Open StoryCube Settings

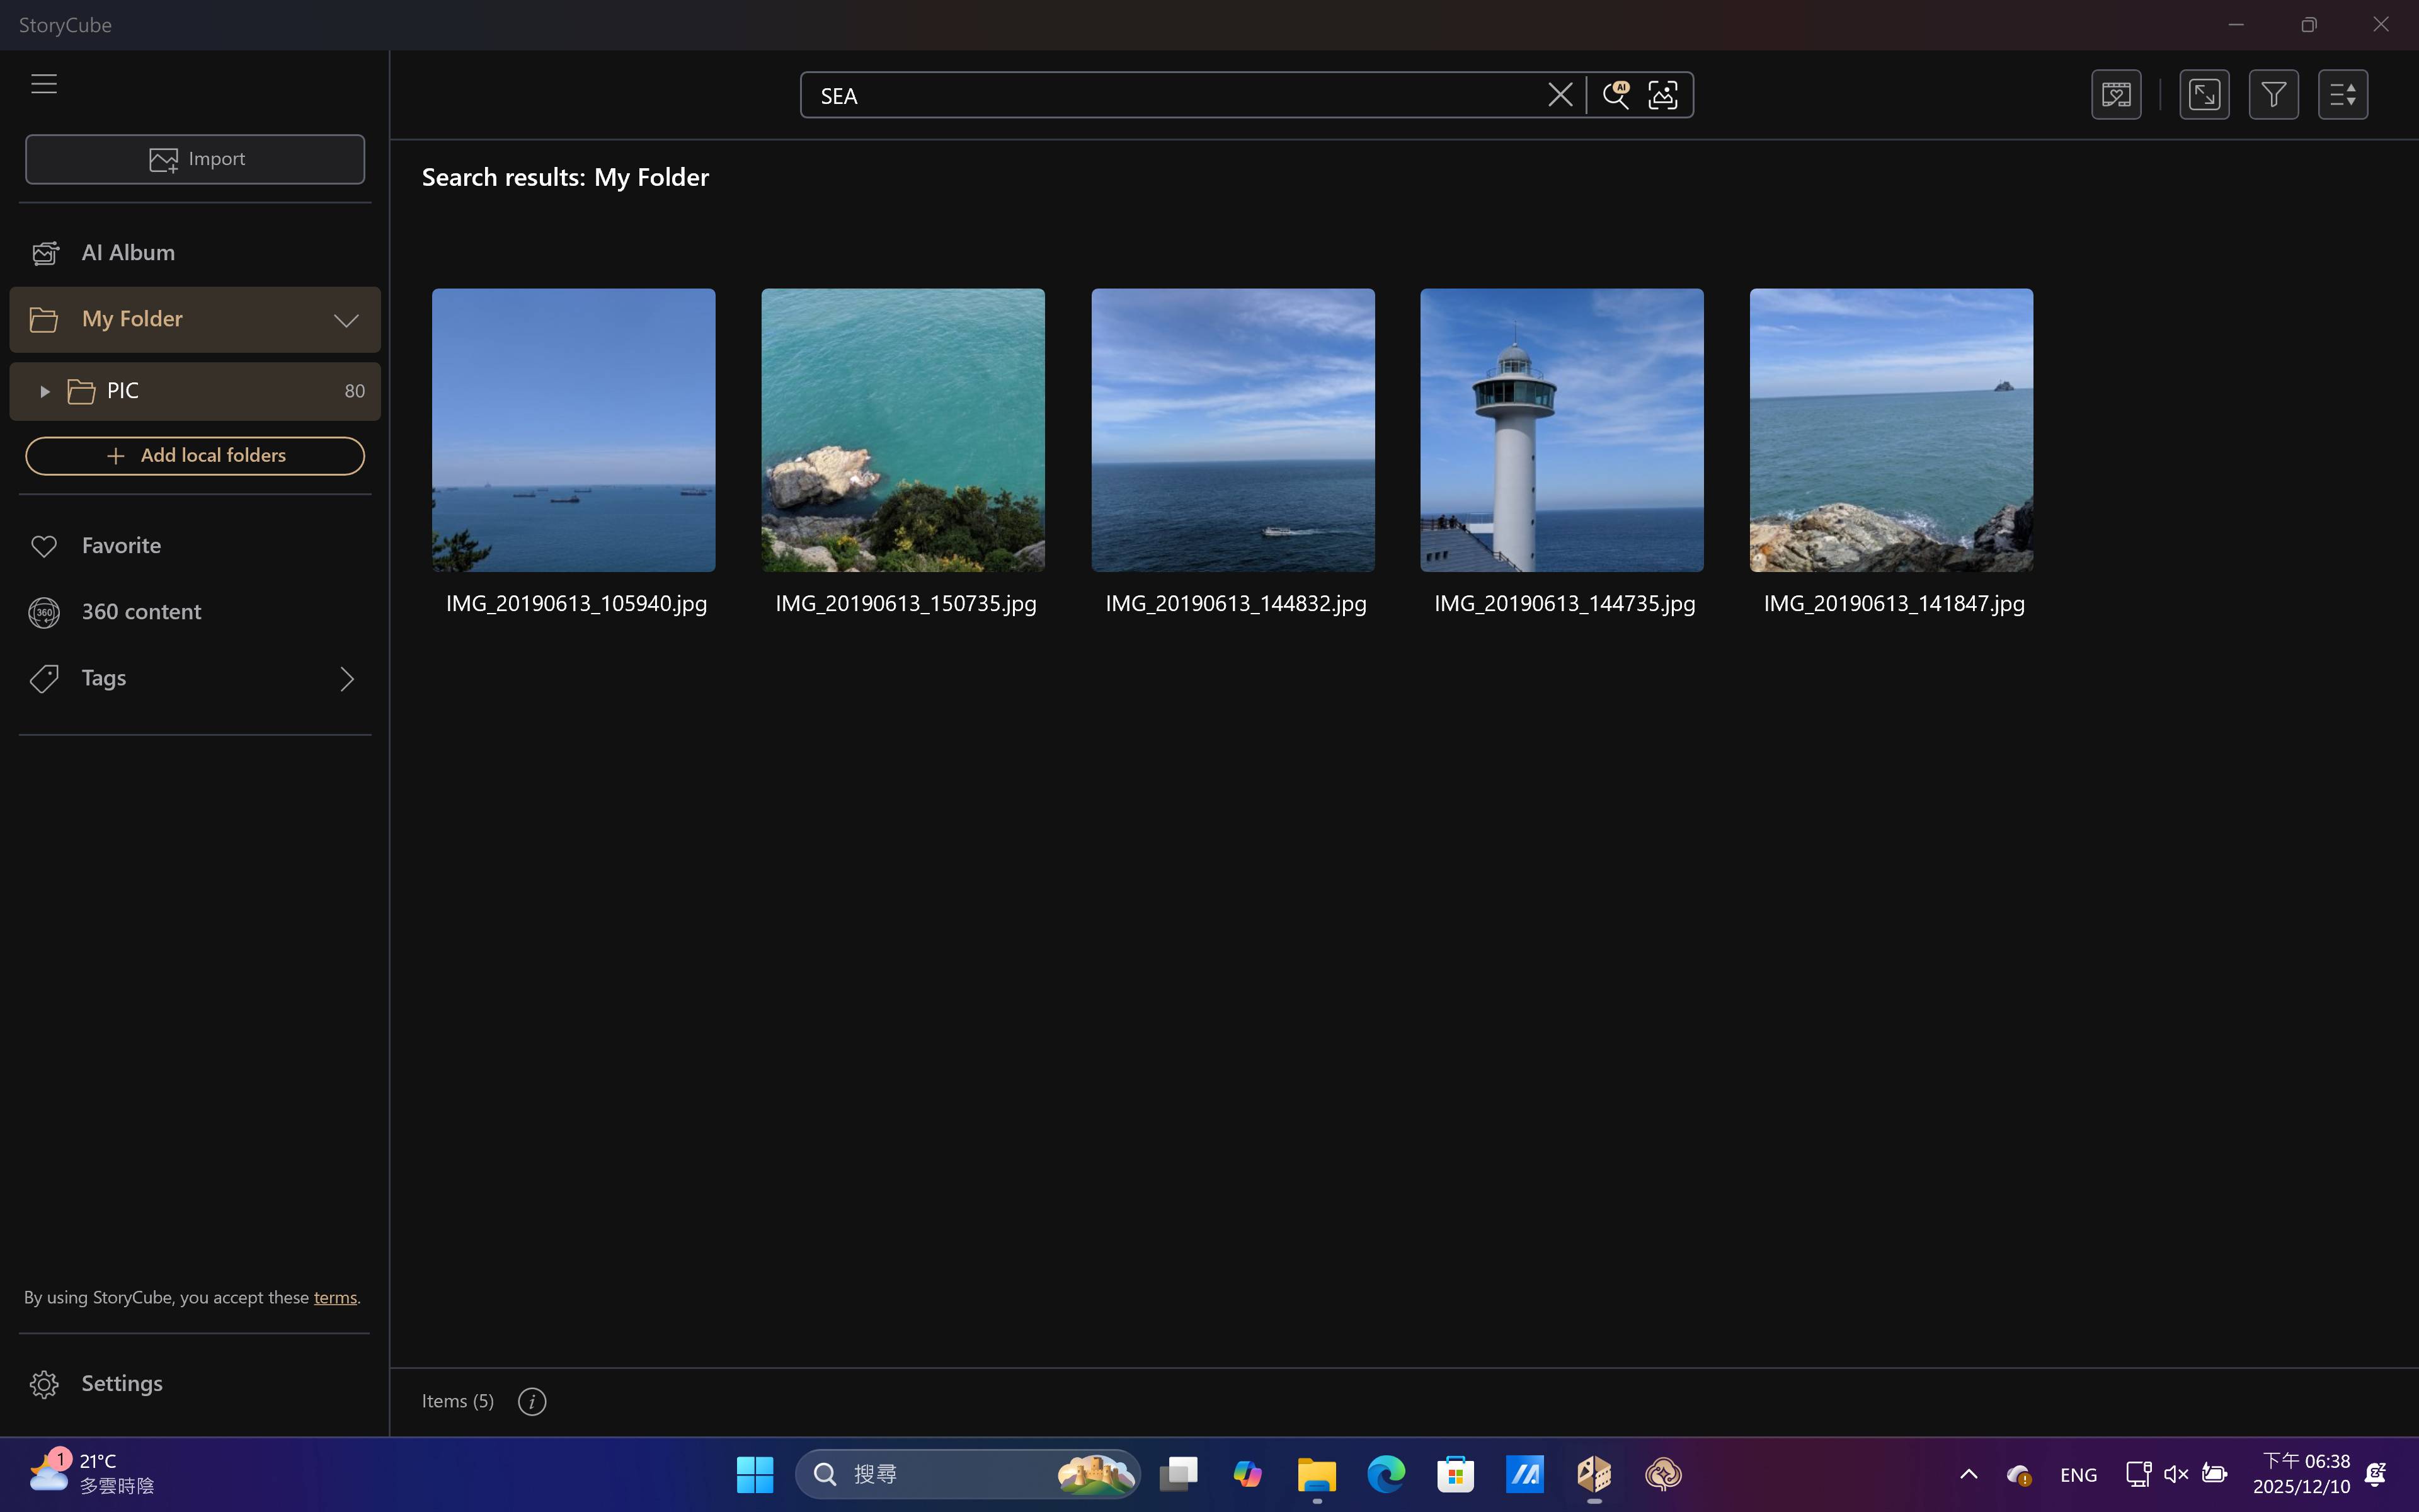(x=121, y=1384)
